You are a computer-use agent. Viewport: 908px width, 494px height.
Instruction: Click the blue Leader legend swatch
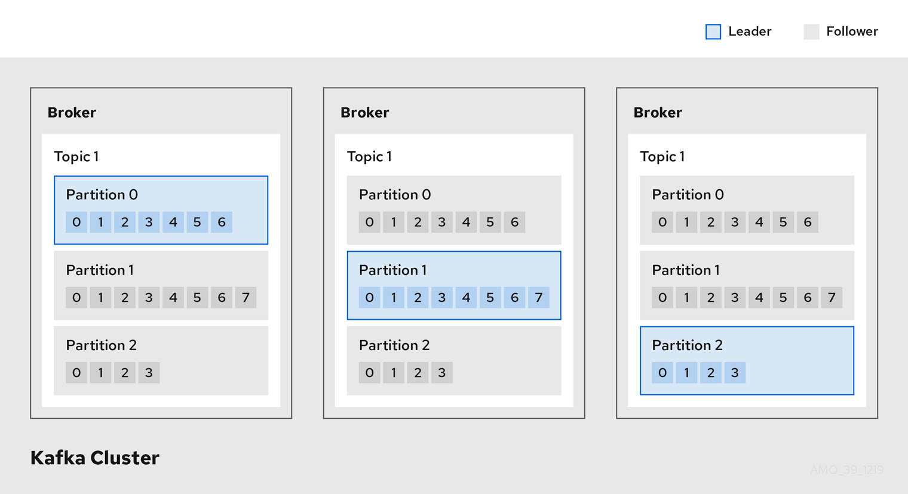click(713, 32)
